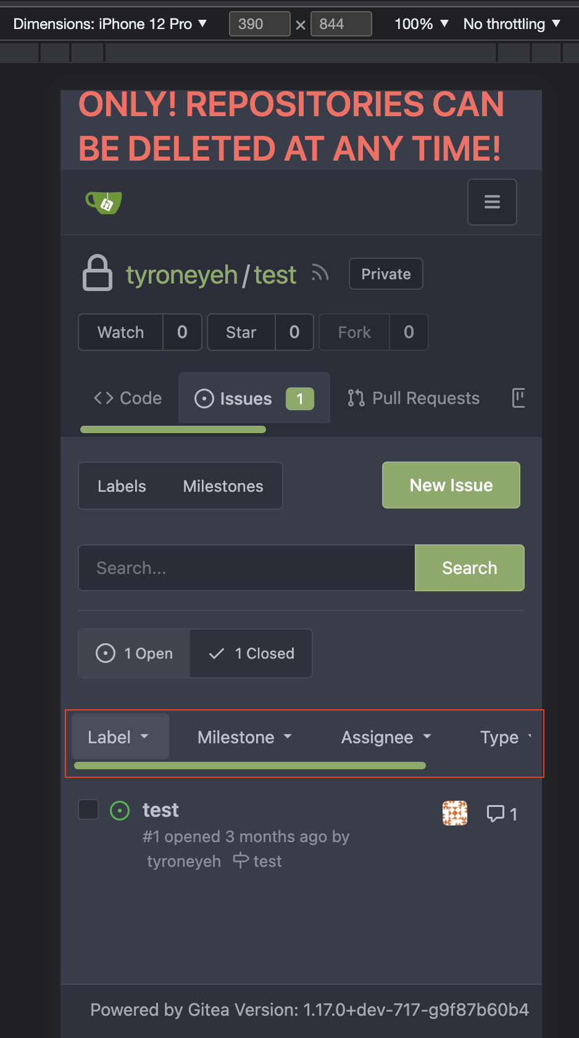Switch to 1 Closed issues
This screenshot has width=579, height=1038.
[251, 653]
